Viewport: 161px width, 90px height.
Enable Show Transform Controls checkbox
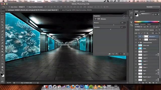27,7
